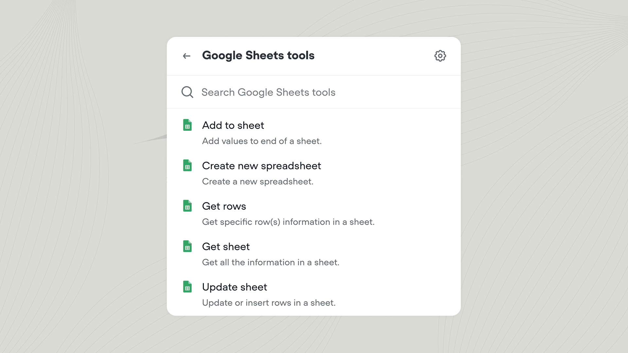Focus the Search Google Sheets tools field
This screenshot has height=353, width=628.
(314, 92)
